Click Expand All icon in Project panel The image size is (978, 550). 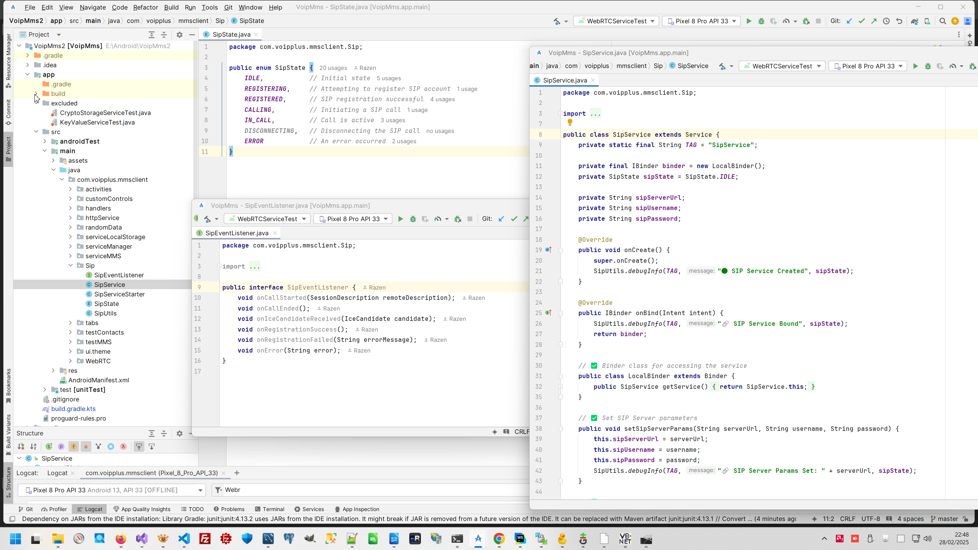[152, 35]
